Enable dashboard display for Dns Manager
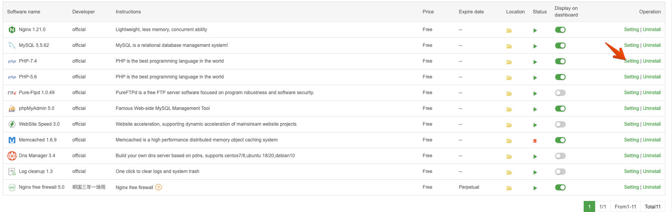 (x=560, y=156)
